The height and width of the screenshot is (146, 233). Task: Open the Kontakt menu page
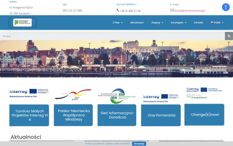coord(198,23)
